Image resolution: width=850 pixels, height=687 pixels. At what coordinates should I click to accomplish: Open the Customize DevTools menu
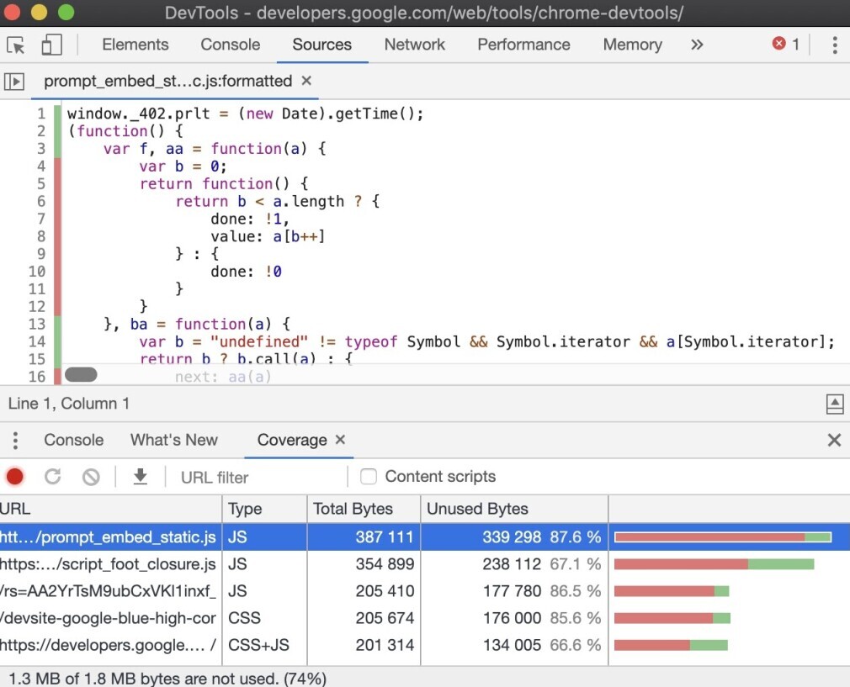coord(836,45)
